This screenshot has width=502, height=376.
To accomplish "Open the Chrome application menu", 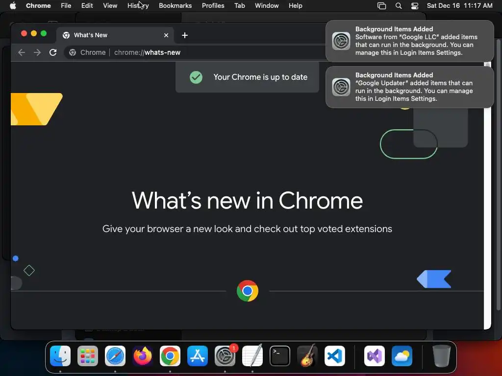I will tap(38, 6).
